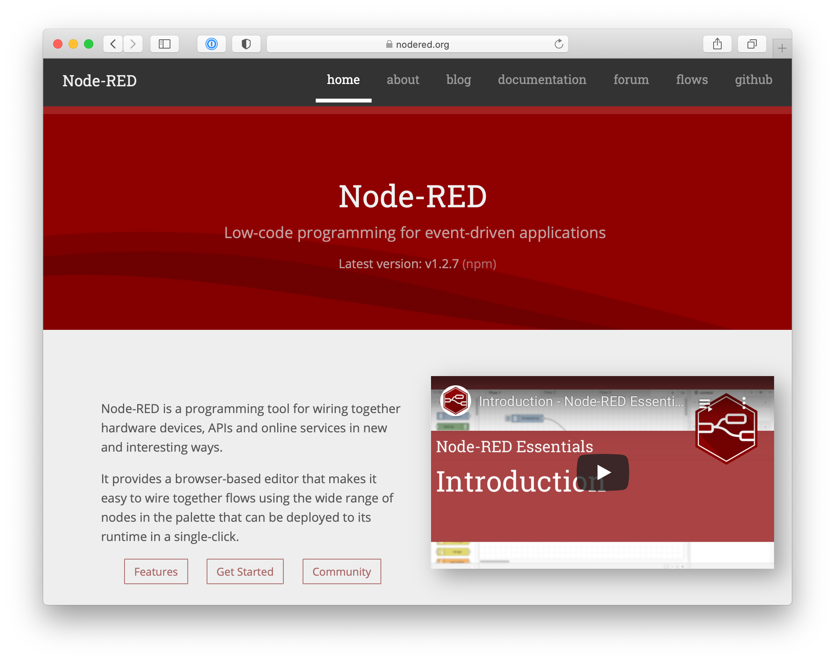Play the Introduction video

point(603,472)
